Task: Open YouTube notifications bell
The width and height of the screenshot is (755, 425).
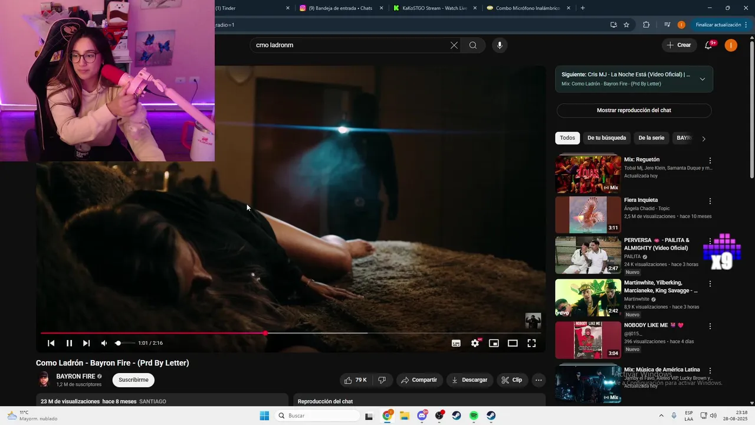Action: pos(709,45)
